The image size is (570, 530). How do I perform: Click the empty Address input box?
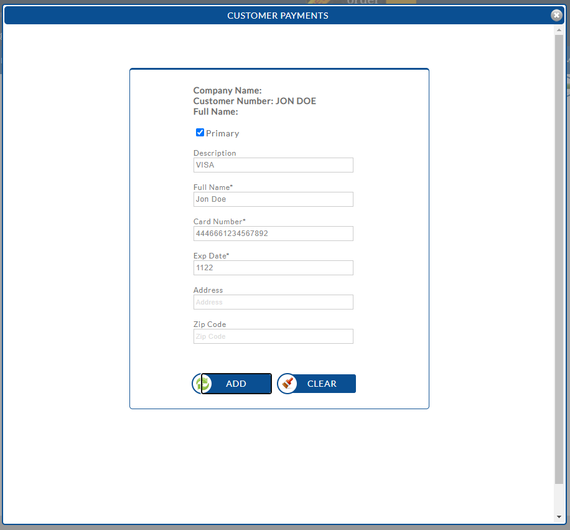(x=273, y=302)
